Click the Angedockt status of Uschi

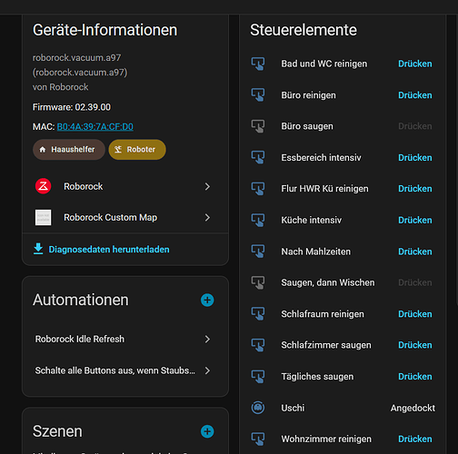pos(413,408)
